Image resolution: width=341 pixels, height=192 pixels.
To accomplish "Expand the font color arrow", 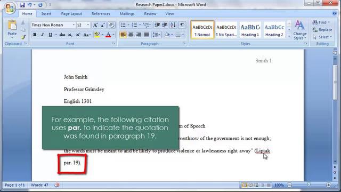I will coord(113,35).
